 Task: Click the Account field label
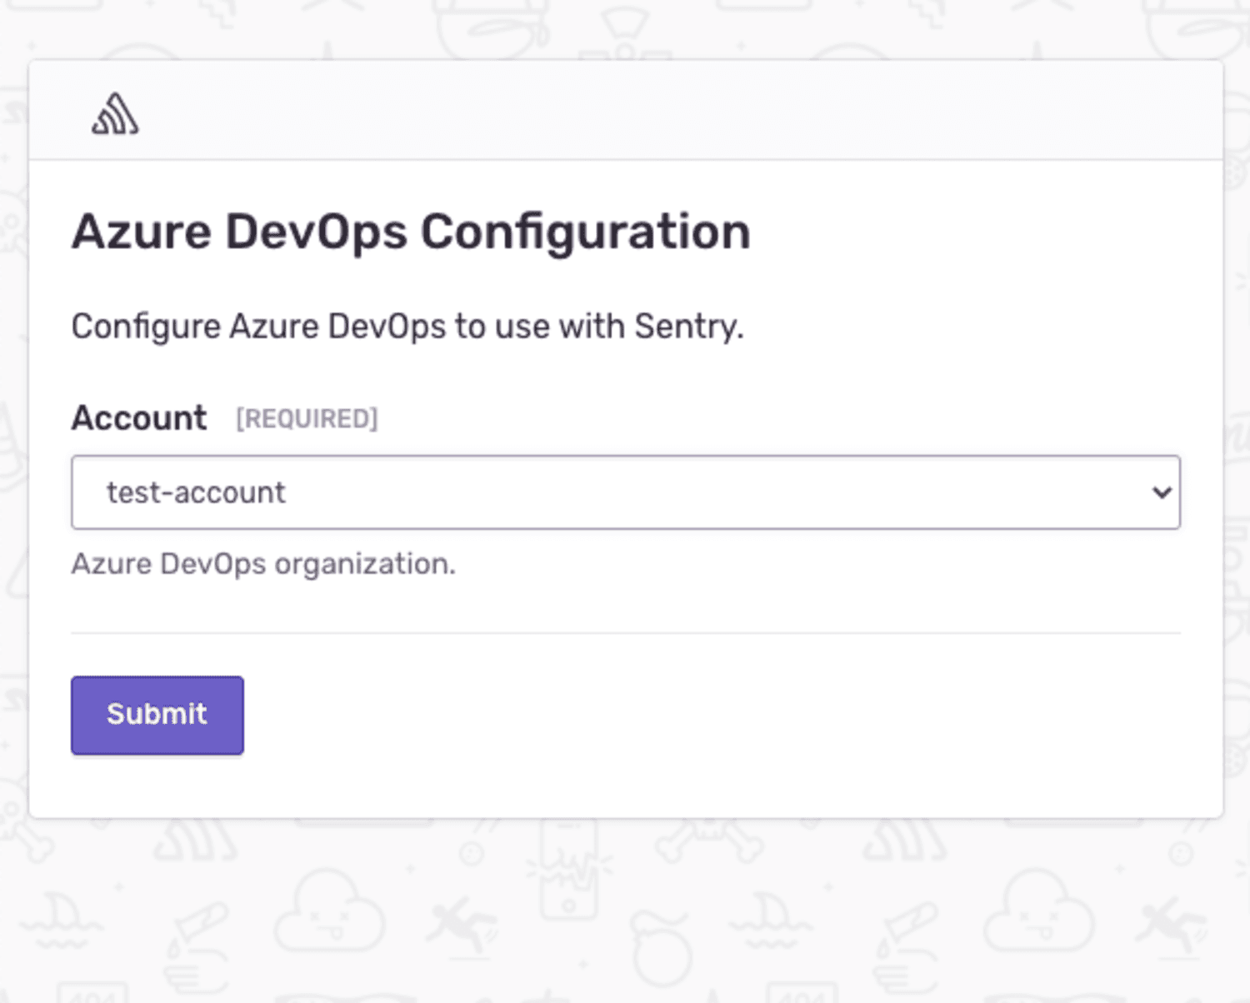click(139, 417)
